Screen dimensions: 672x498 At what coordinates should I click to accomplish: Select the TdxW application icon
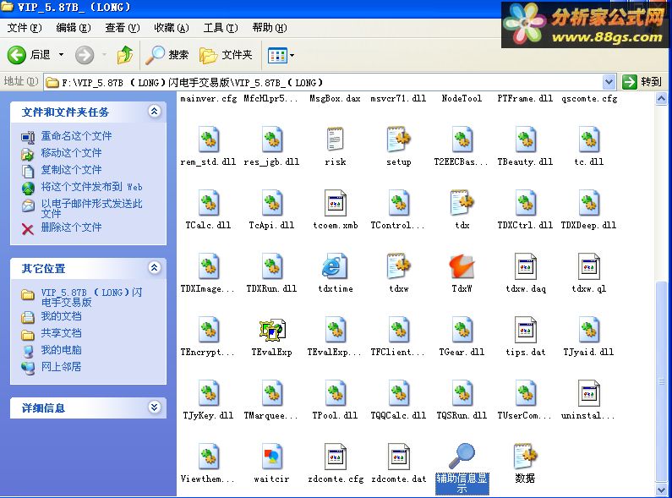[x=462, y=266]
